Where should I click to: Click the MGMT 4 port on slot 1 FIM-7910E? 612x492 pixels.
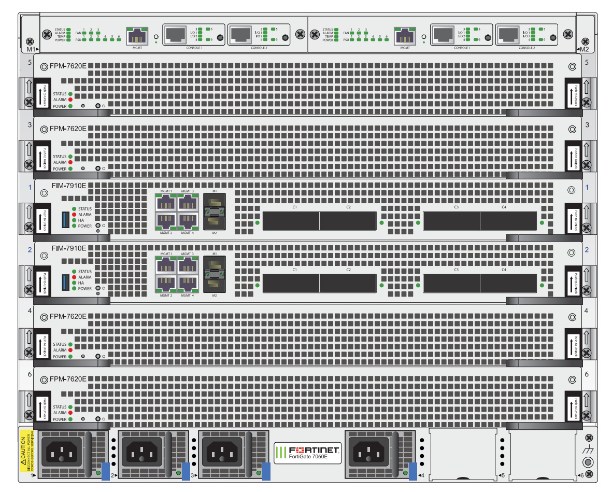(188, 221)
